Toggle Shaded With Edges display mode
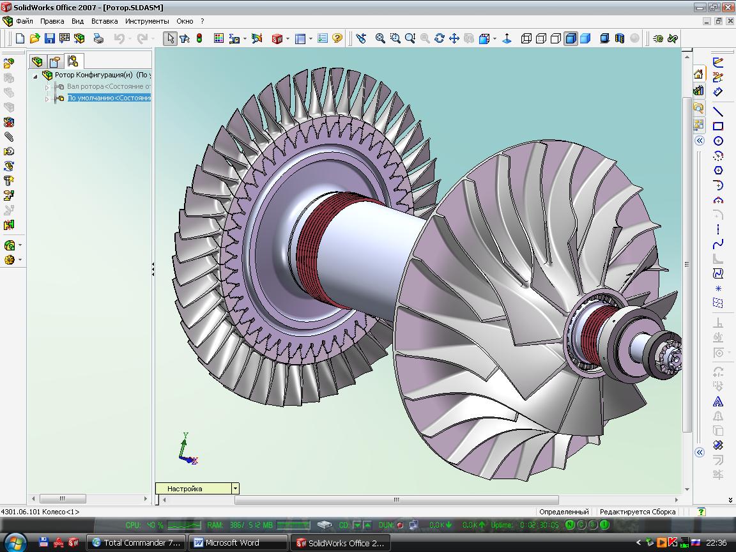This screenshot has width=736, height=552. pyautogui.click(x=571, y=38)
